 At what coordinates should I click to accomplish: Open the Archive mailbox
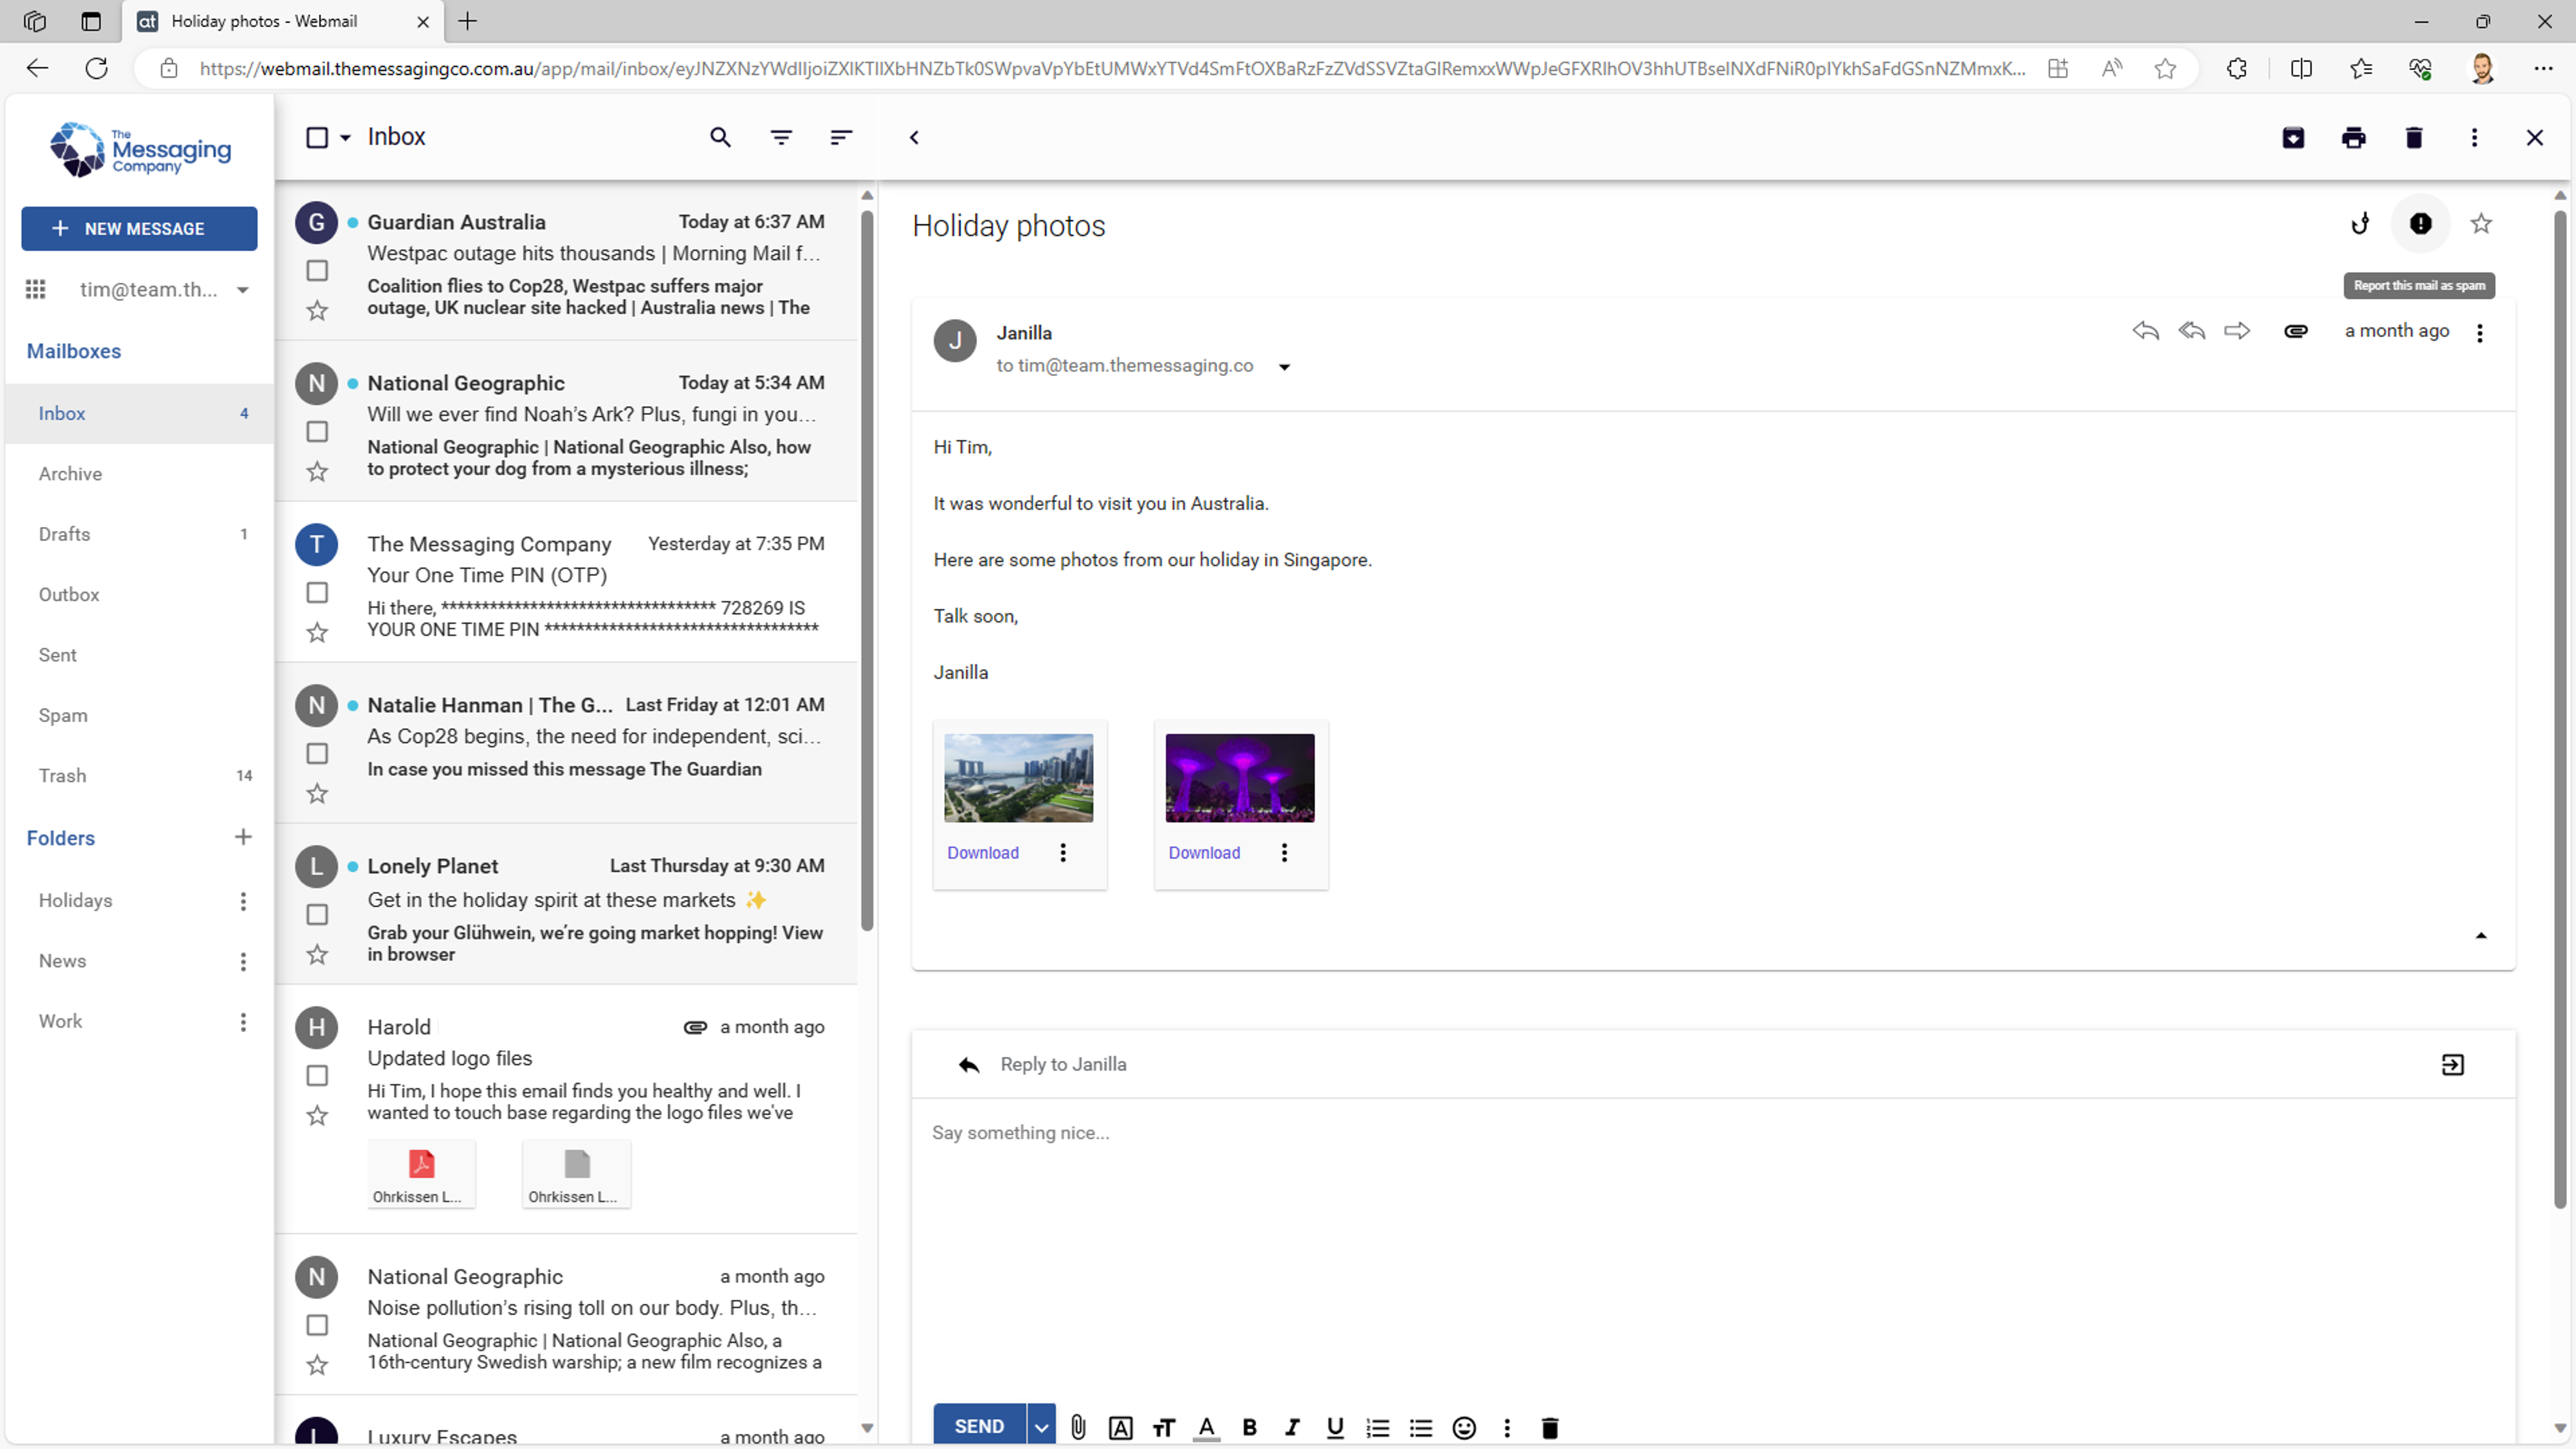(x=139, y=474)
